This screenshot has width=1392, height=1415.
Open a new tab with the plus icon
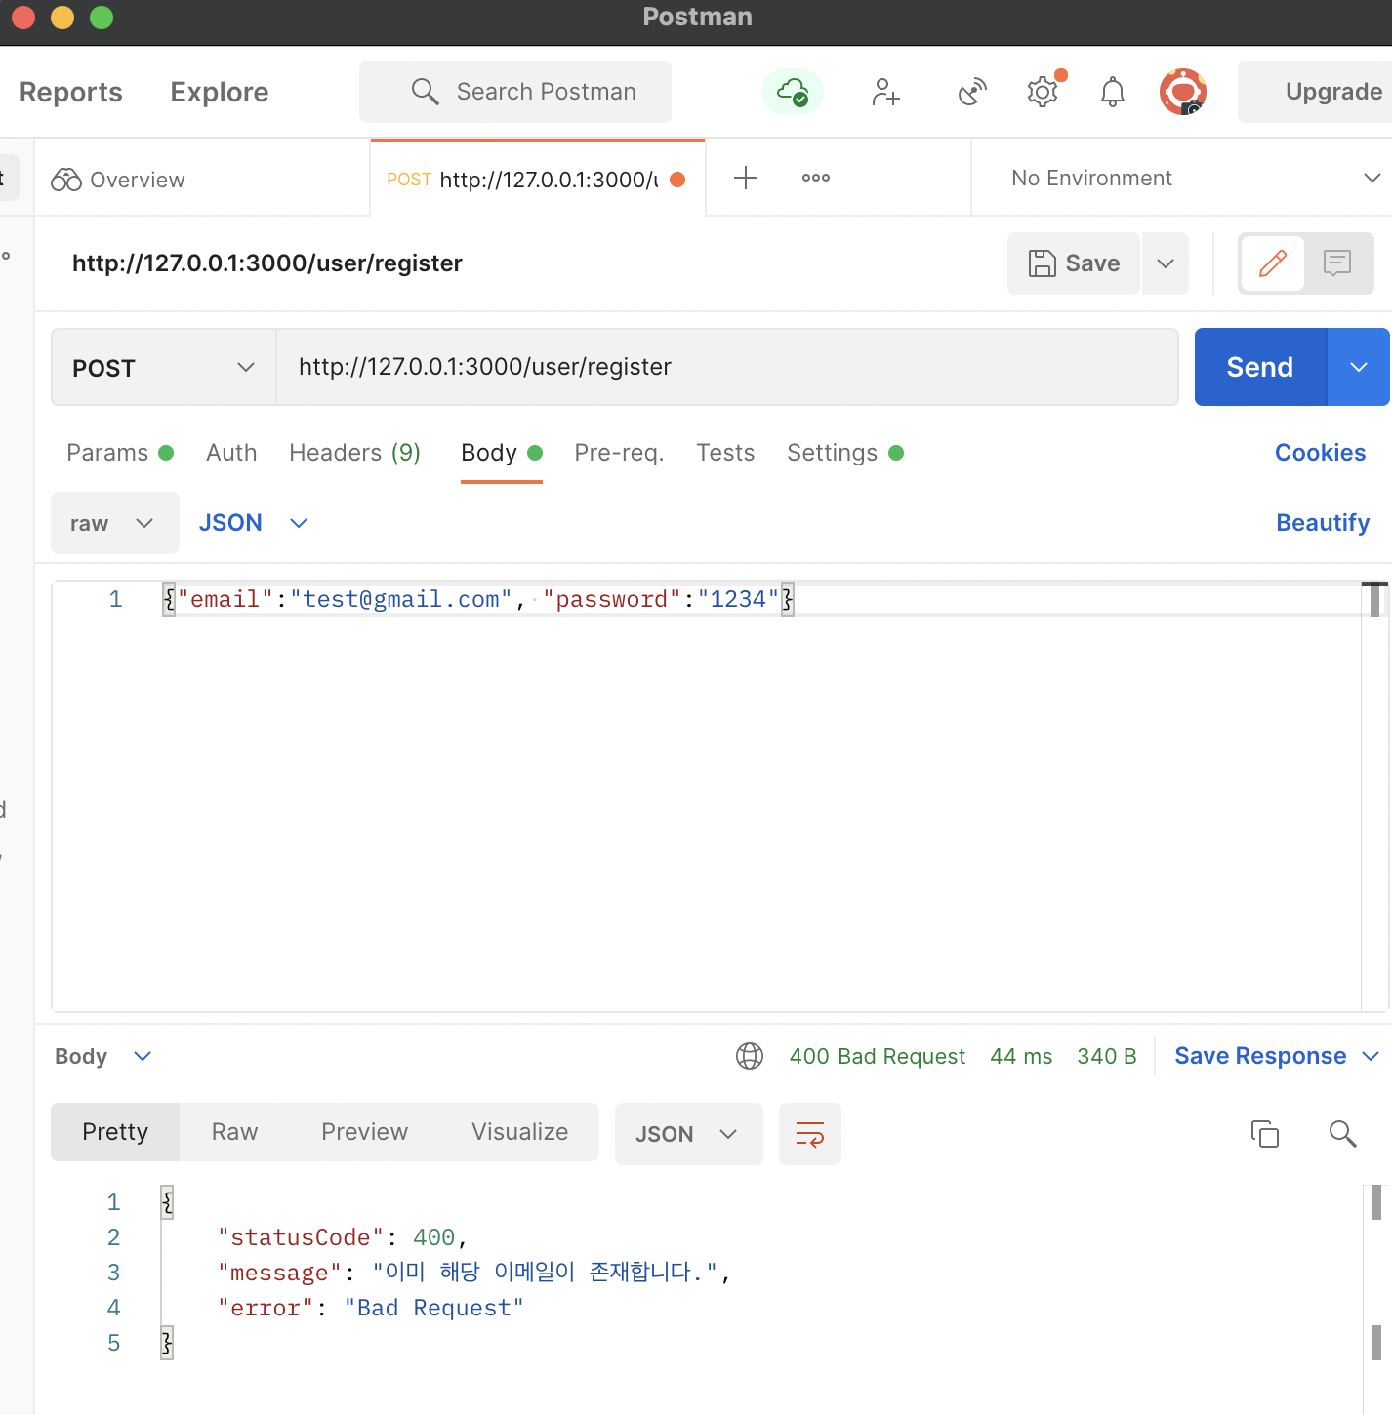coord(746,178)
